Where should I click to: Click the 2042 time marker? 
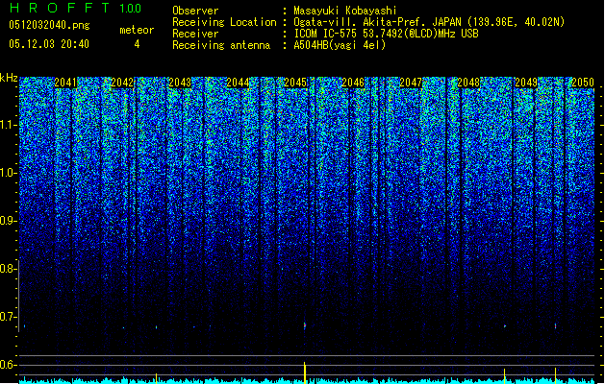tap(122, 83)
